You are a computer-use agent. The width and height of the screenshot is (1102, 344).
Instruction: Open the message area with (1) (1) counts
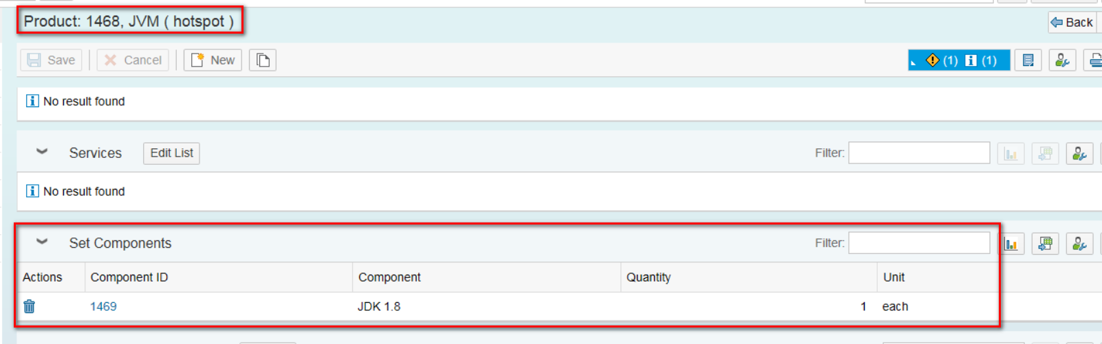(959, 60)
